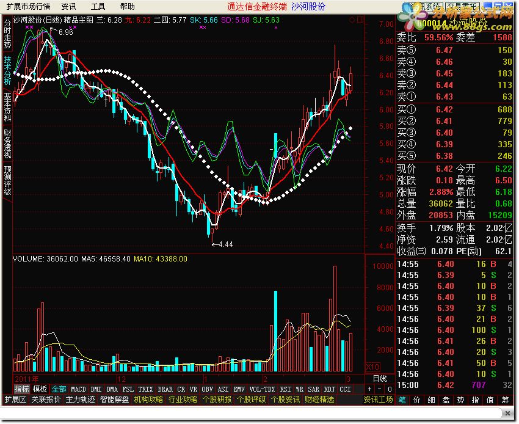Open the 个股研报 link
The height and width of the screenshot is (424, 519).
217,400
